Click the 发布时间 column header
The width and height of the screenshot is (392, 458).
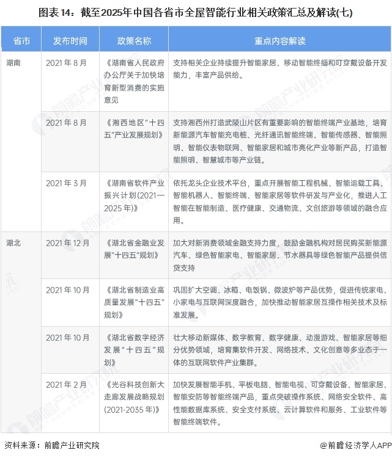click(70, 41)
